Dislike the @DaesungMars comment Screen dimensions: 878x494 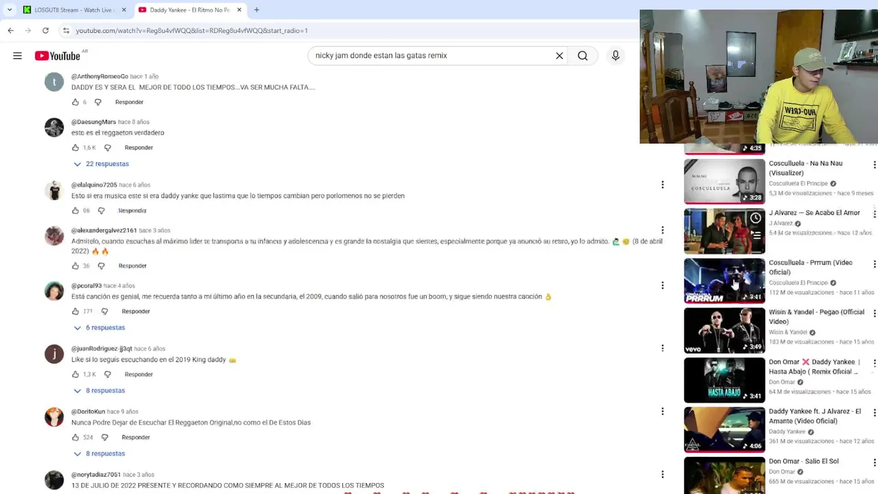pyautogui.click(x=108, y=148)
